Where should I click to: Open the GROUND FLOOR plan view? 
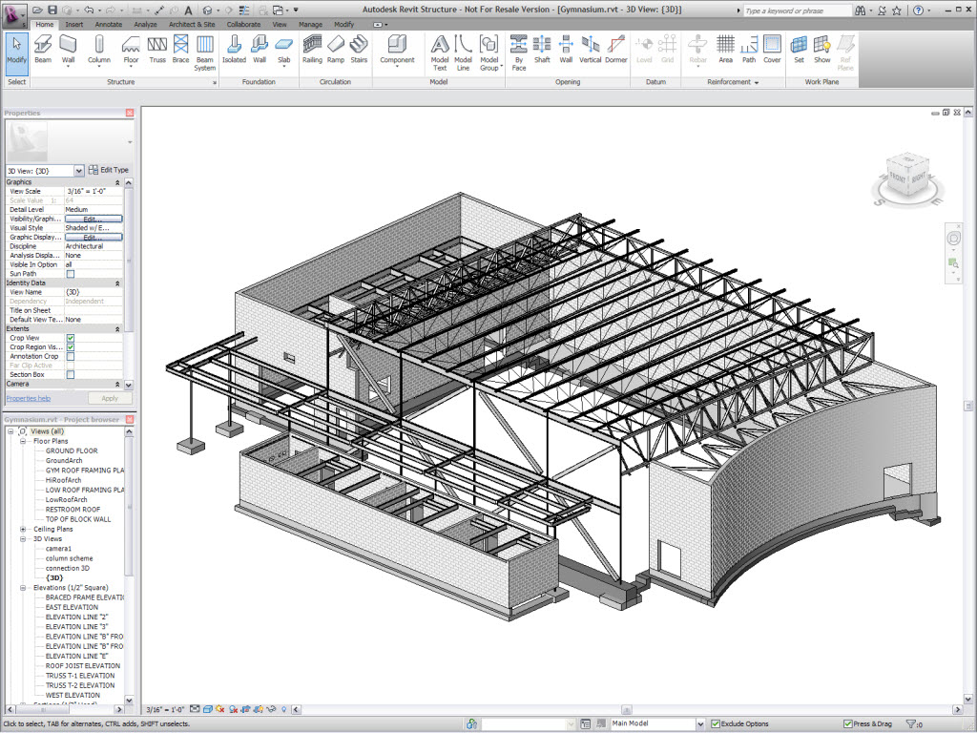tap(72, 451)
